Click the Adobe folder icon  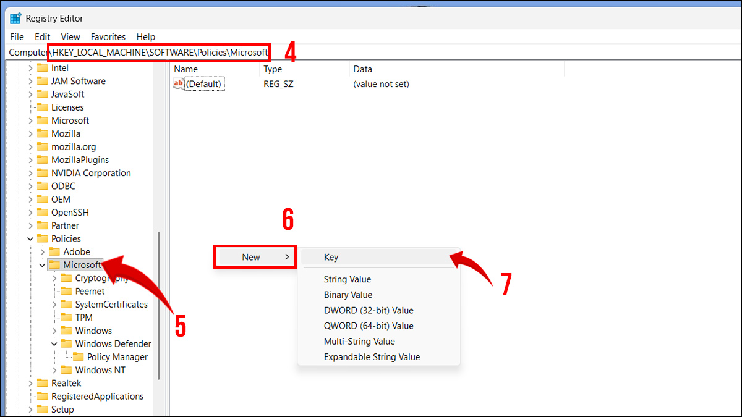coord(54,251)
